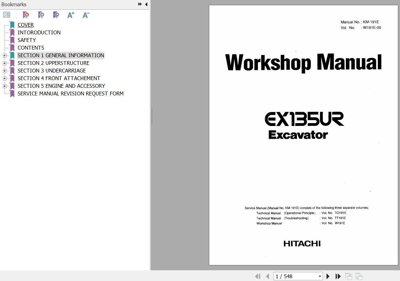Click the delete bookmark icon
The image size is (400, 281).
[26, 15]
